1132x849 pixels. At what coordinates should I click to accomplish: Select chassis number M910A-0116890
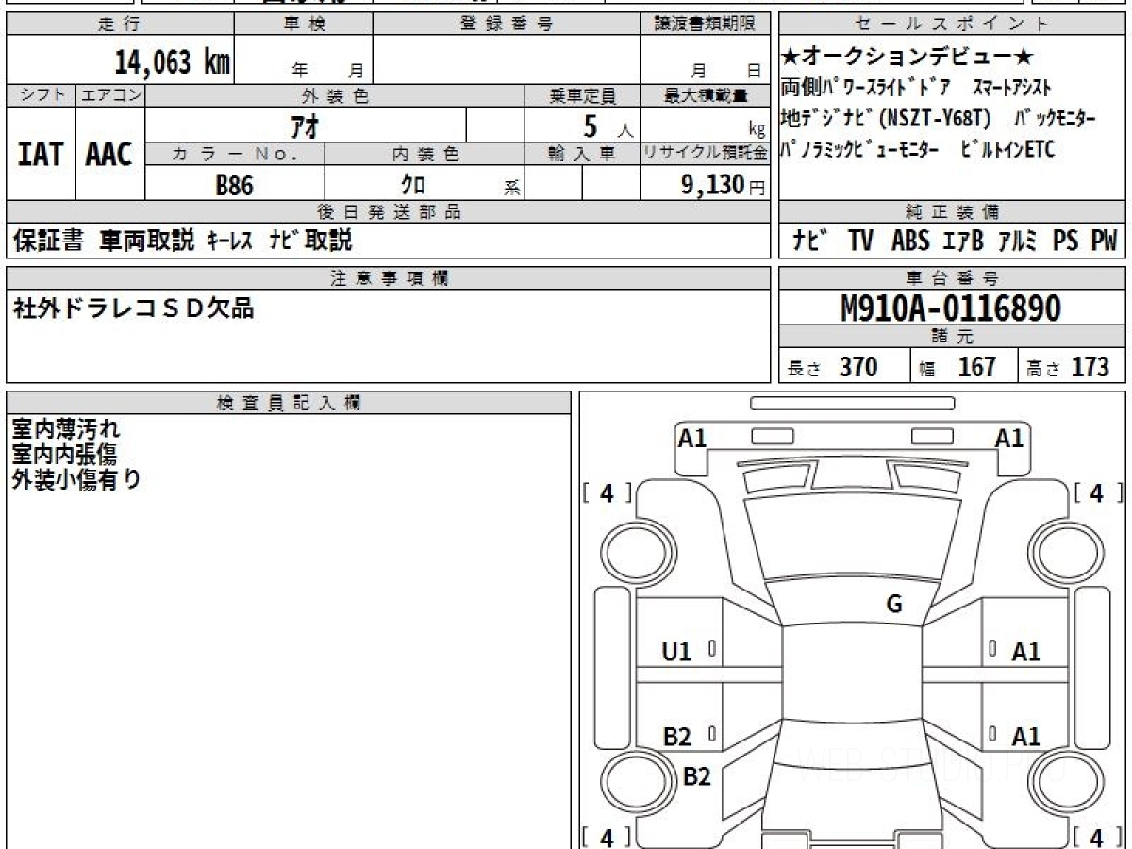pos(950,308)
